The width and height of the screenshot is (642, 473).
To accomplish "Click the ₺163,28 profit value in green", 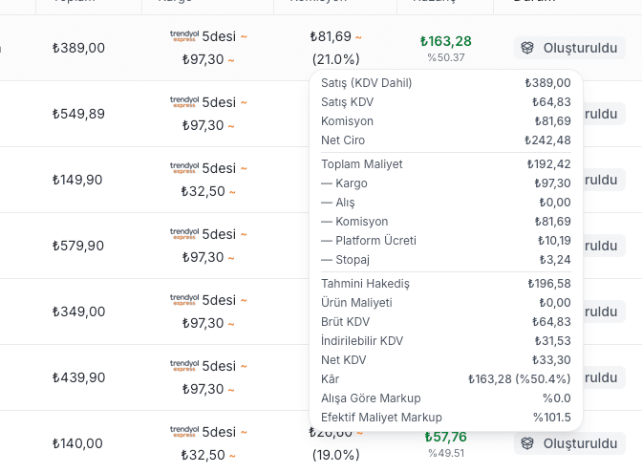I will (446, 41).
